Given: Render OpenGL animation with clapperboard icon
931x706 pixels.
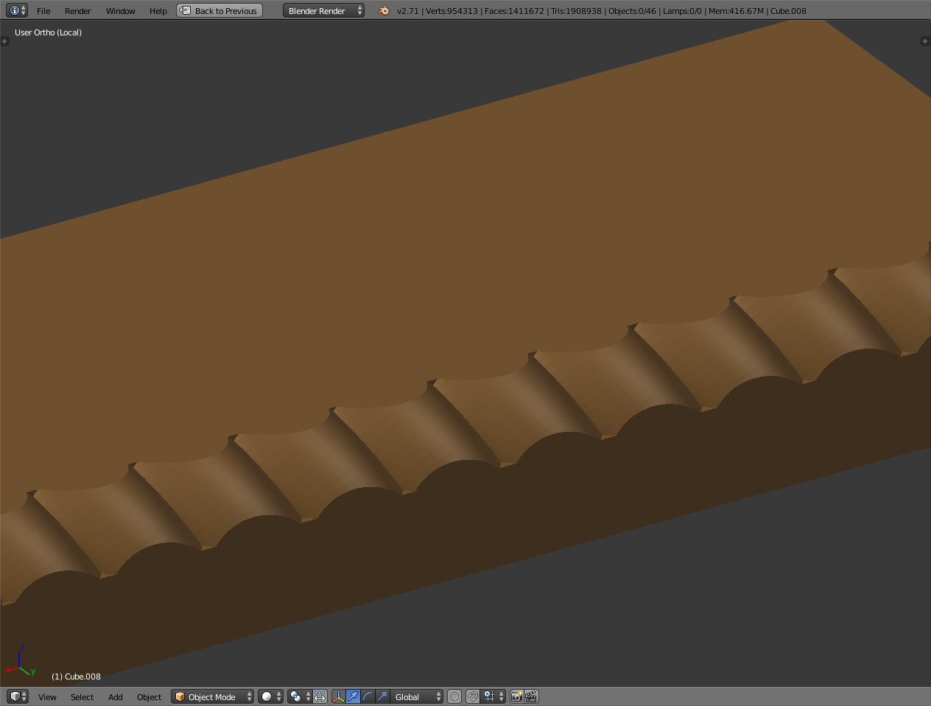Looking at the screenshot, I should (531, 696).
